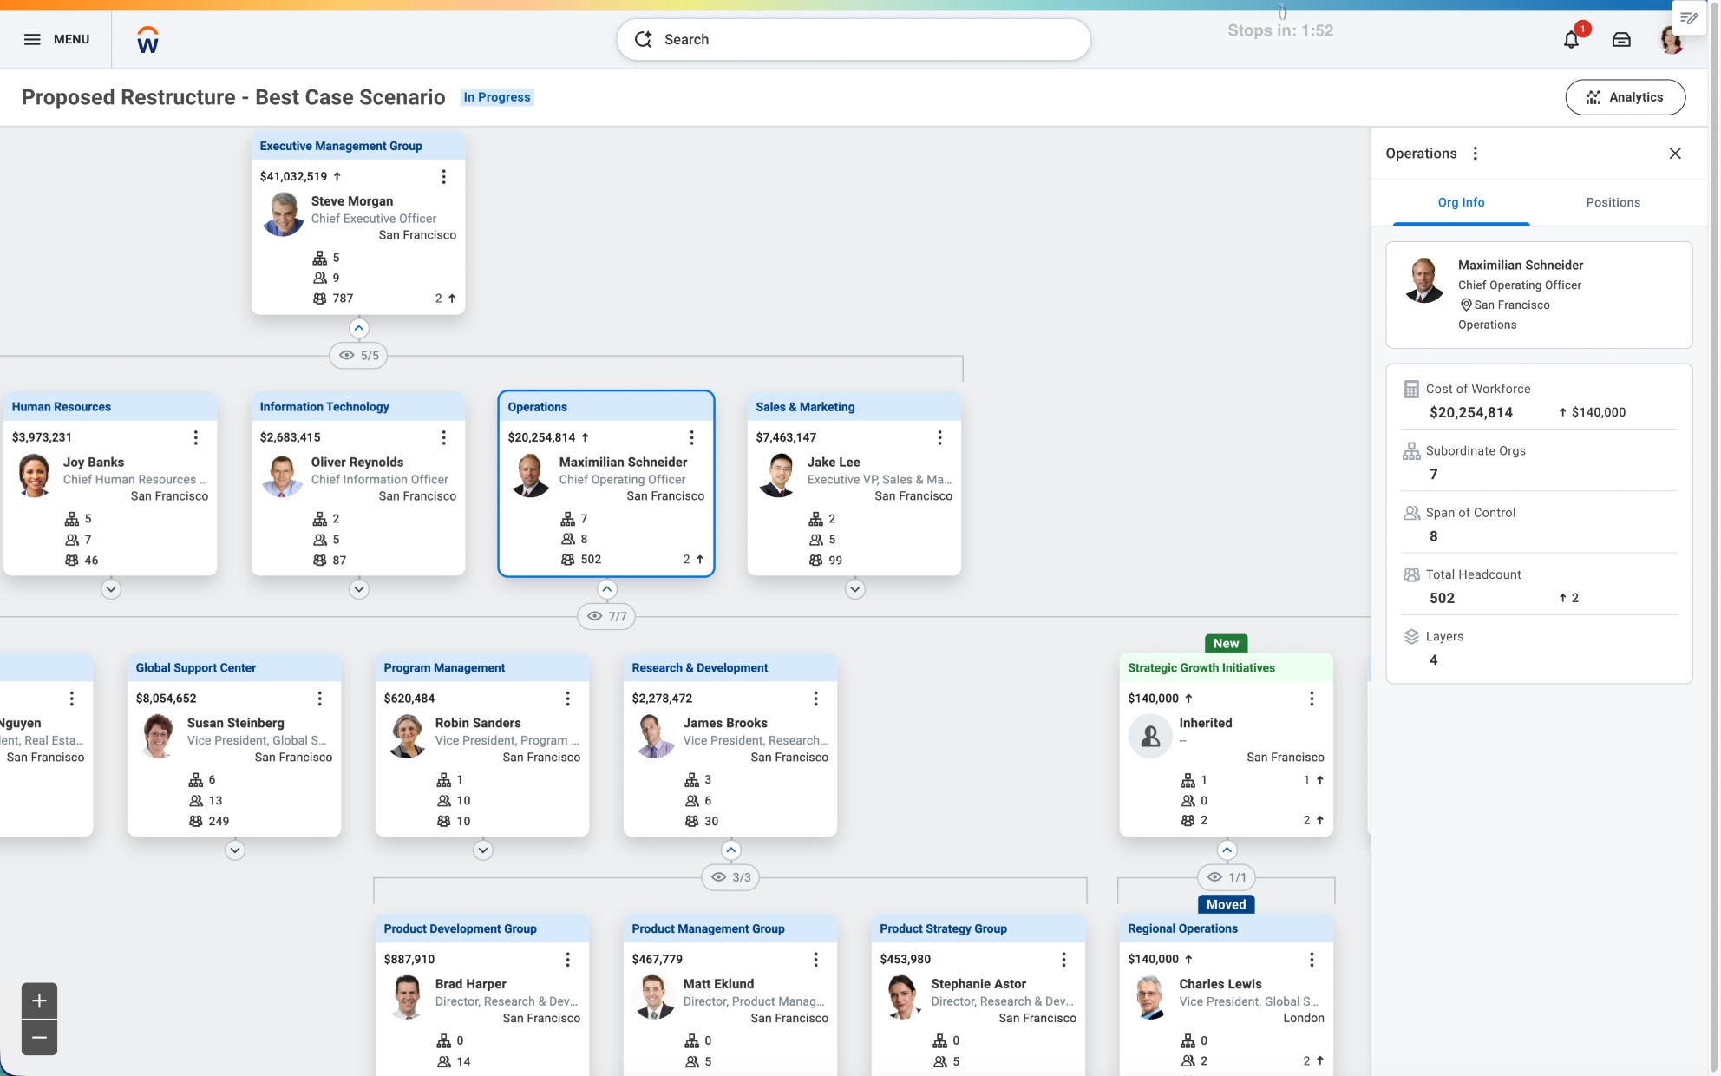The image size is (1721, 1076).
Task: Click the Analytics button
Action: pos(1626,97)
